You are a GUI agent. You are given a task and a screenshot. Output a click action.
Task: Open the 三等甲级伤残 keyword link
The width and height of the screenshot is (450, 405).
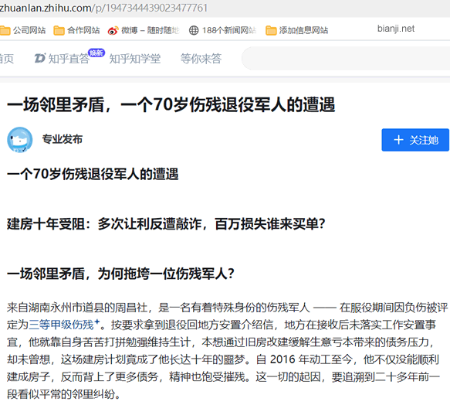point(62,325)
